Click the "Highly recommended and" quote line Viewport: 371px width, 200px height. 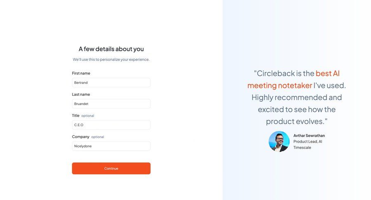(297, 98)
